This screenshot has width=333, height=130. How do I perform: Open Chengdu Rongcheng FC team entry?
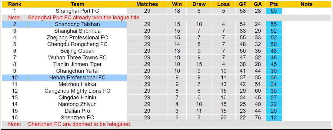[77, 44]
